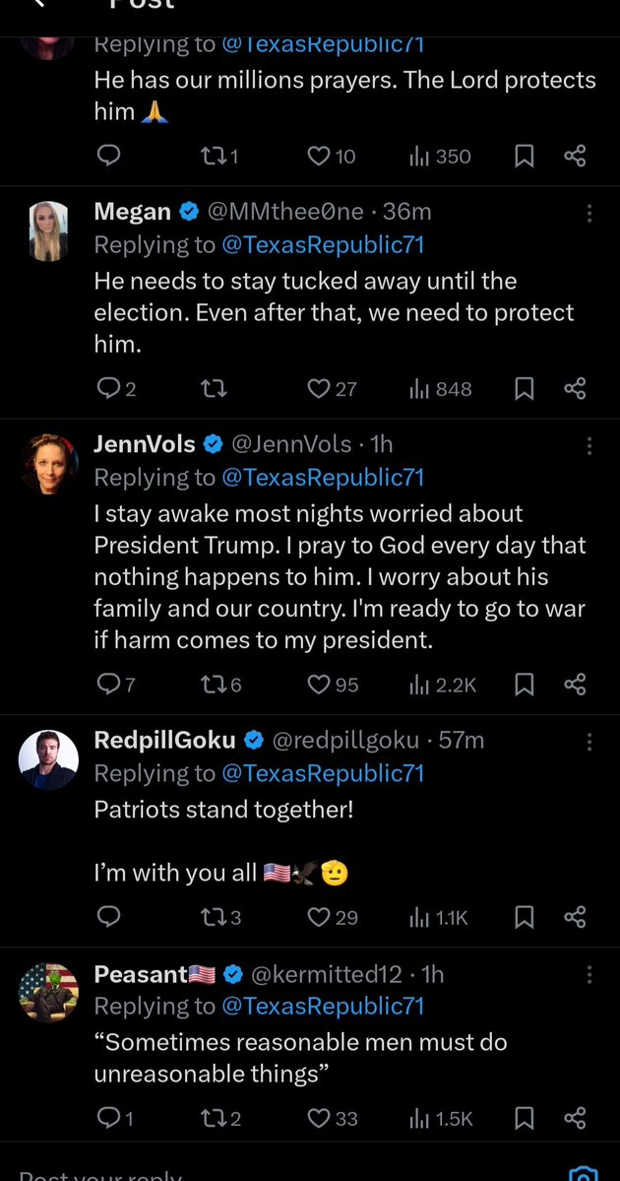Open more options on RedpillGoku's reply
This screenshot has height=1181, width=620.
tap(589, 741)
